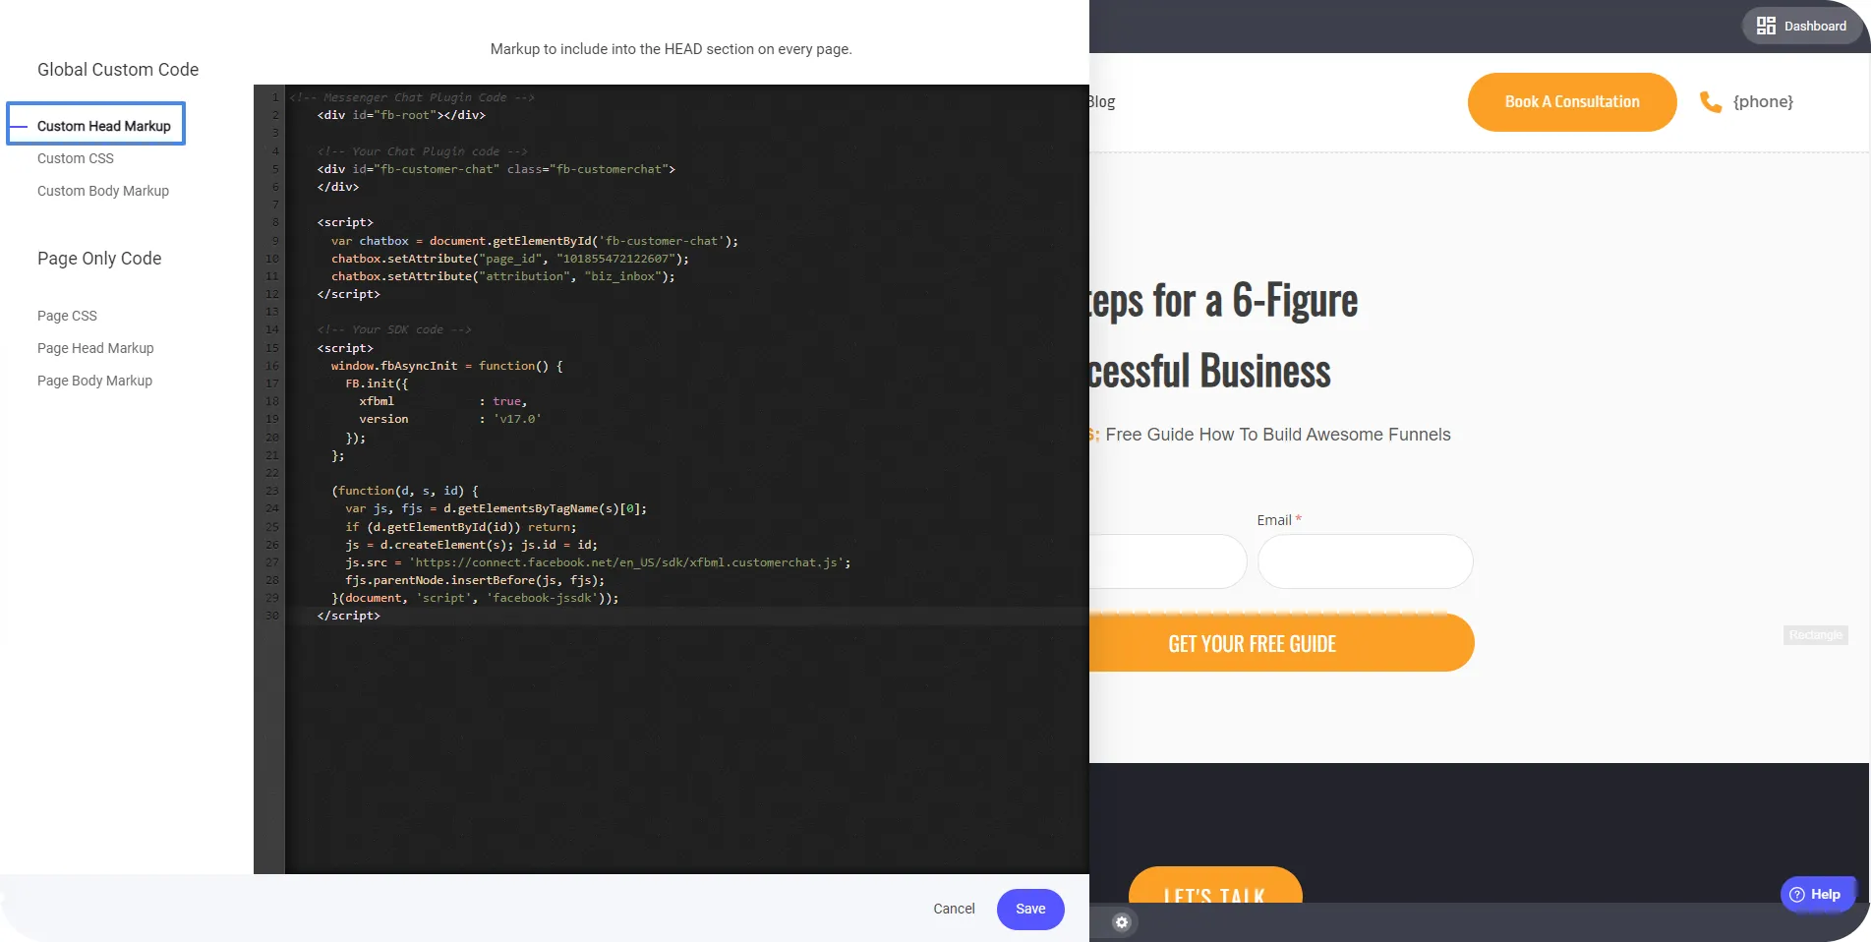Click the GET YOUR FREE GUIDE button

pyautogui.click(x=1252, y=643)
